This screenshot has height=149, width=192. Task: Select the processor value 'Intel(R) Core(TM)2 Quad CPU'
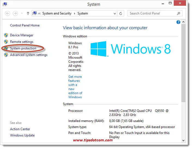point(130,111)
